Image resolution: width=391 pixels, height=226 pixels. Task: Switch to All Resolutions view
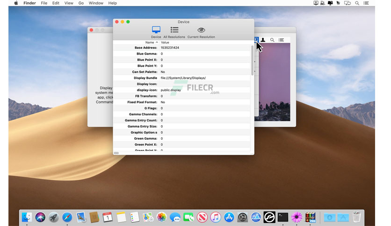[x=174, y=32]
